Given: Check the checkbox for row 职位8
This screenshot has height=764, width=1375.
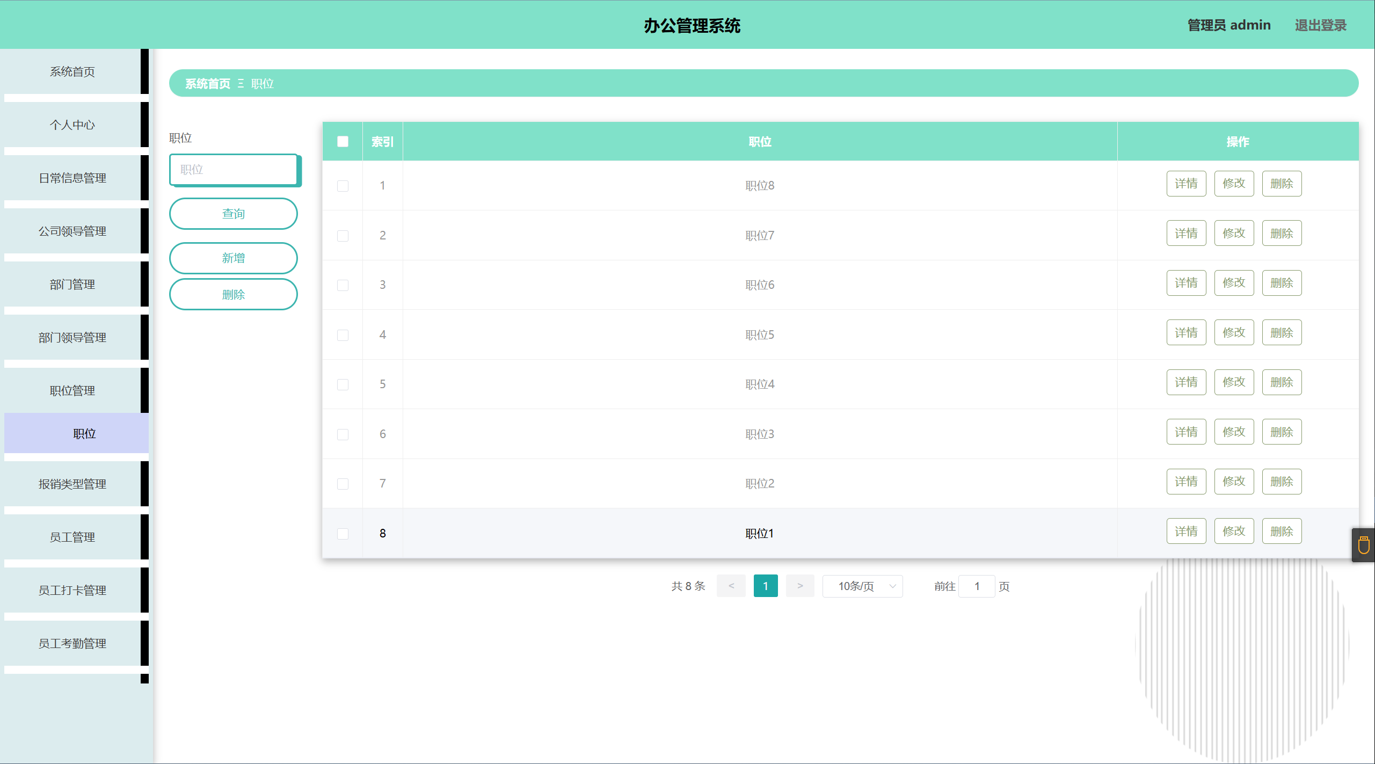Looking at the screenshot, I should click(343, 186).
